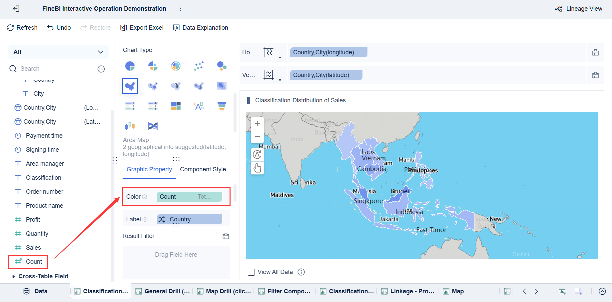Switch to the Component Style tab

[x=203, y=169]
